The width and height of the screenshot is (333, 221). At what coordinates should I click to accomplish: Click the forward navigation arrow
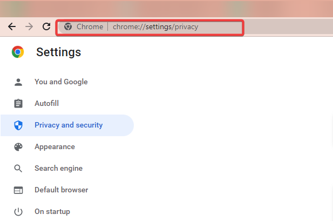[x=29, y=26]
